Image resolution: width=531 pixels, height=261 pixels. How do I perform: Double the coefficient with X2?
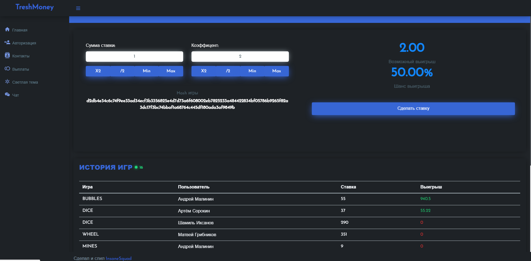pyautogui.click(x=204, y=71)
